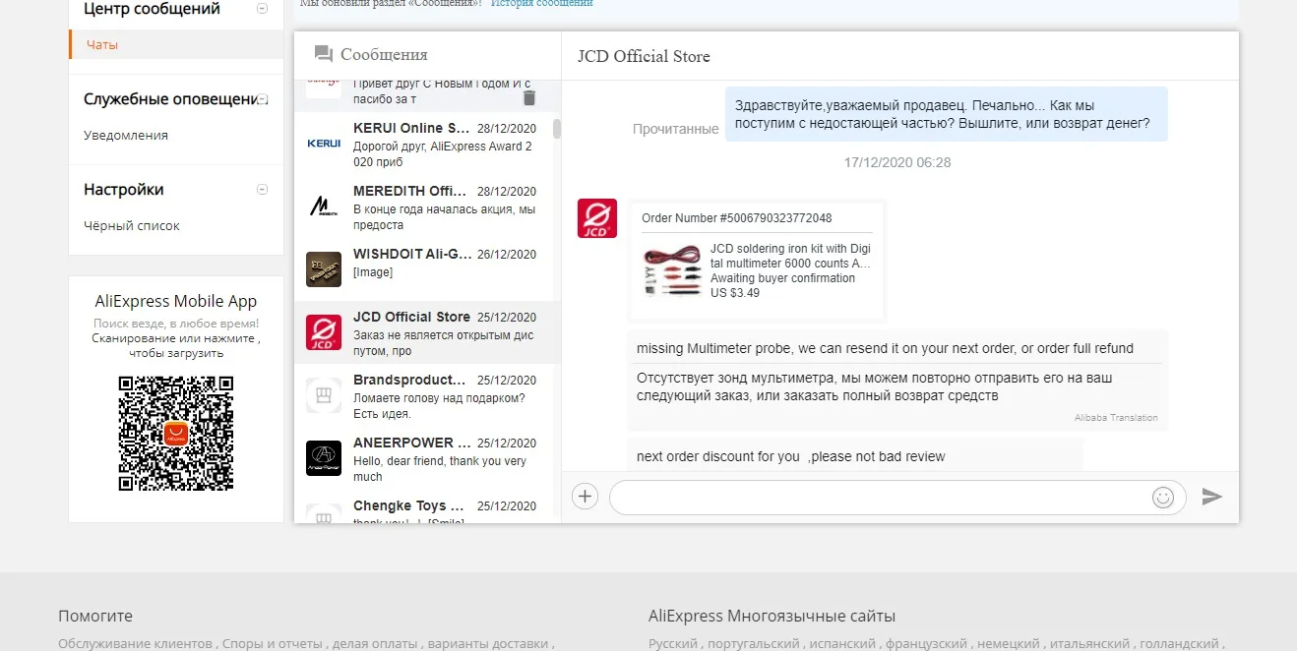Switch to the немецкий language site
1297x651 pixels.
coord(1009,643)
